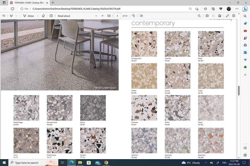Image resolution: width=250 pixels, height=166 pixels.
Task: Click the dining room floor photo
Action: tap(60, 55)
